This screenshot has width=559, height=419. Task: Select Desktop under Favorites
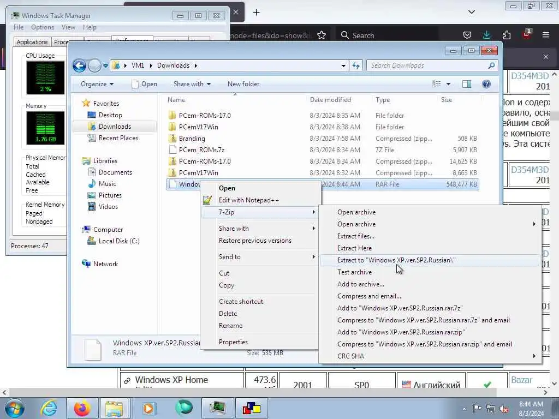tap(110, 115)
